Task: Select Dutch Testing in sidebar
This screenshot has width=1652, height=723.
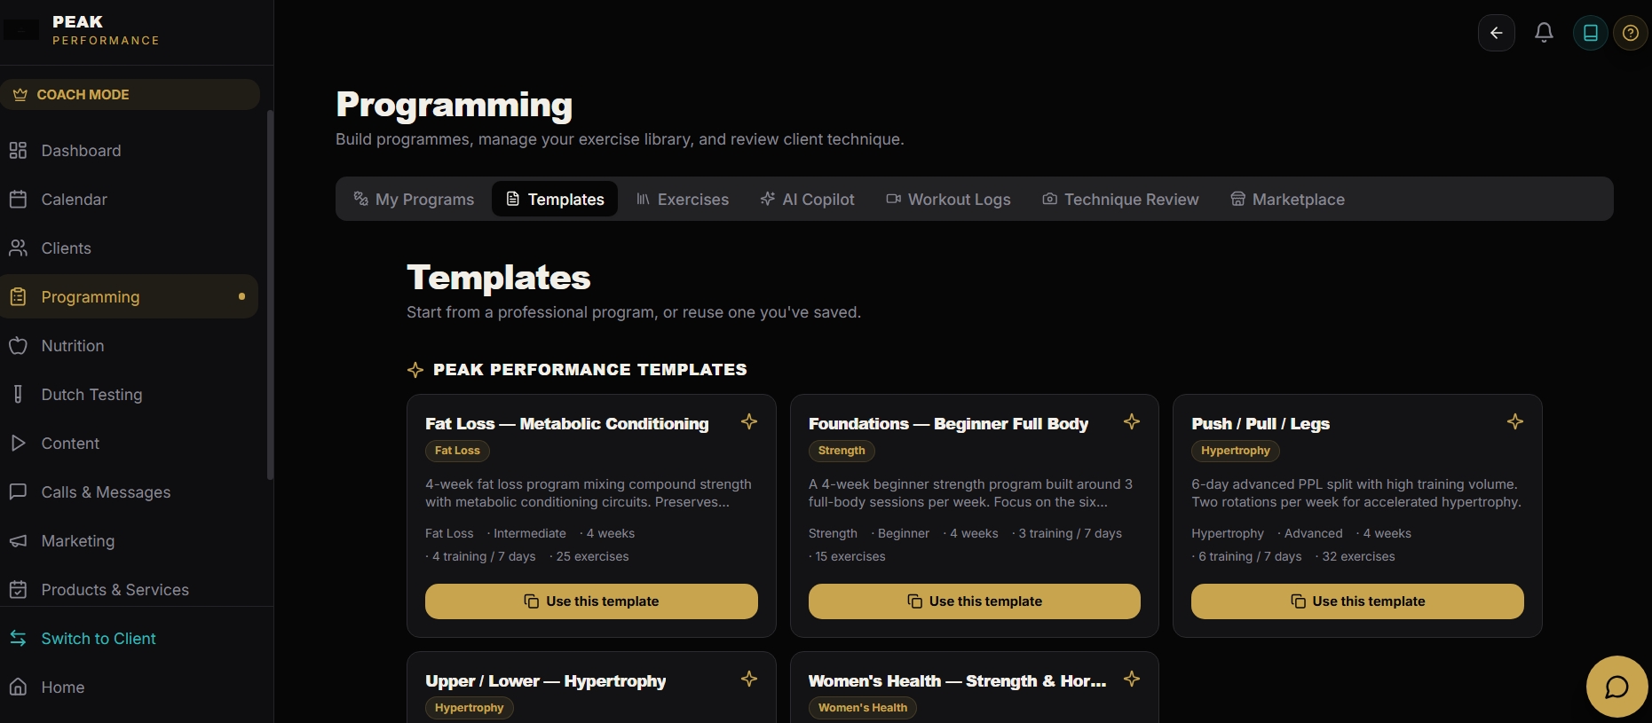Action: pyautogui.click(x=130, y=395)
